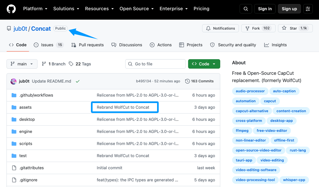319x187 pixels.
Task: Open the Insights tab
Action: pyautogui.click(x=276, y=45)
